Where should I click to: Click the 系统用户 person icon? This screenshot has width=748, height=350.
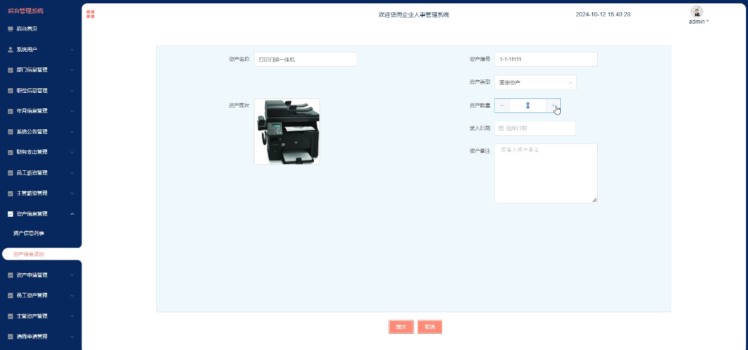tap(11, 50)
